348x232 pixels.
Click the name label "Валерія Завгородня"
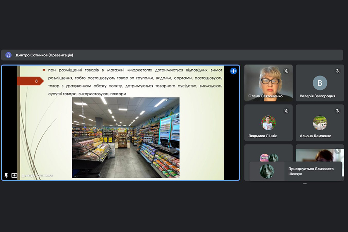[x=317, y=96]
